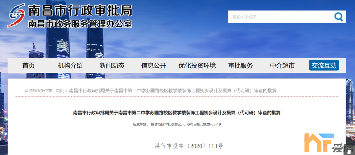Open the 首页 navigation item
The height and width of the screenshot is (155, 355).
pyautogui.click(x=29, y=66)
